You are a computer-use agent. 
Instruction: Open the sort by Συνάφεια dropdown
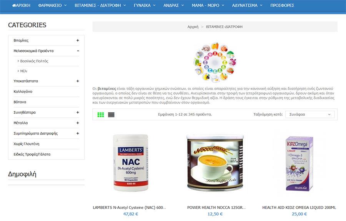pyautogui.click(x=310, y=115)
